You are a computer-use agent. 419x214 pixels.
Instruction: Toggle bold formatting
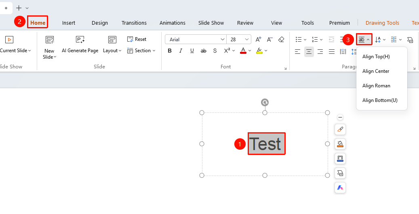tap(170, 51)
